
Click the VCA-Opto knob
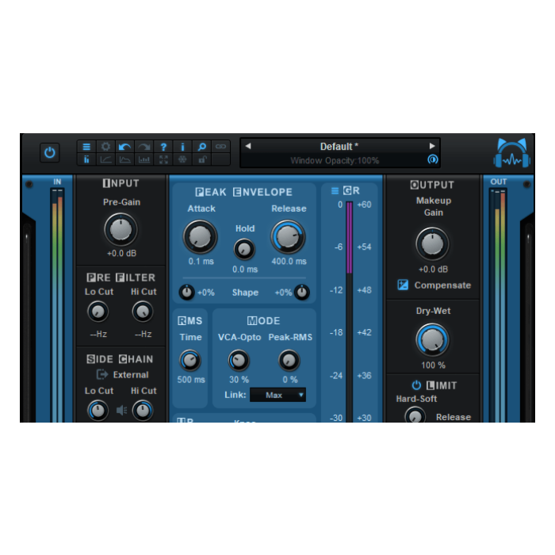[x=239, y=360]
